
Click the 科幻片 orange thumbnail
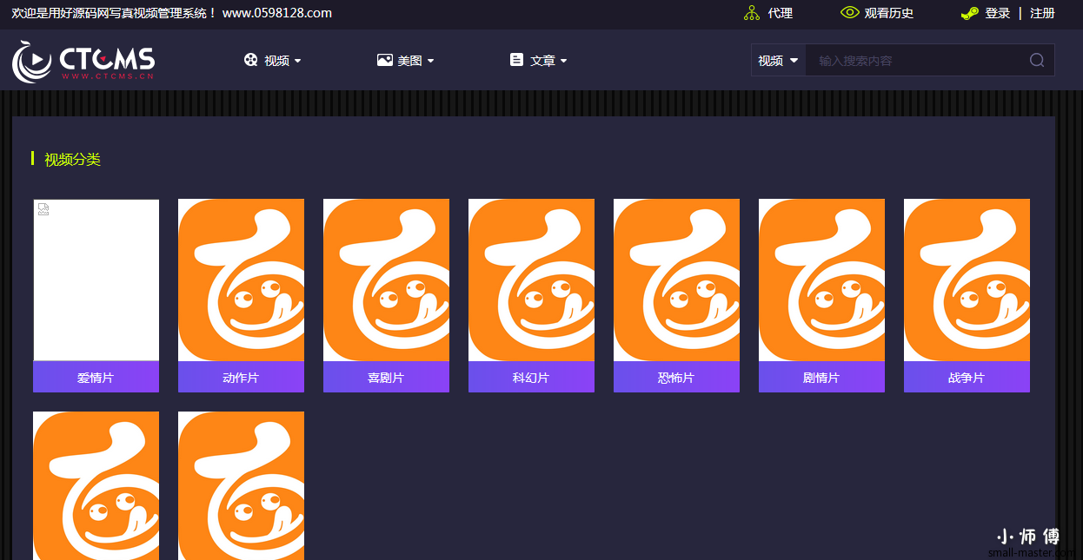(531, 280)
